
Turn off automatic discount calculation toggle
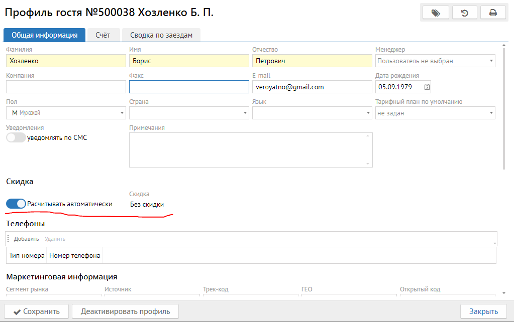pos(16,204)
